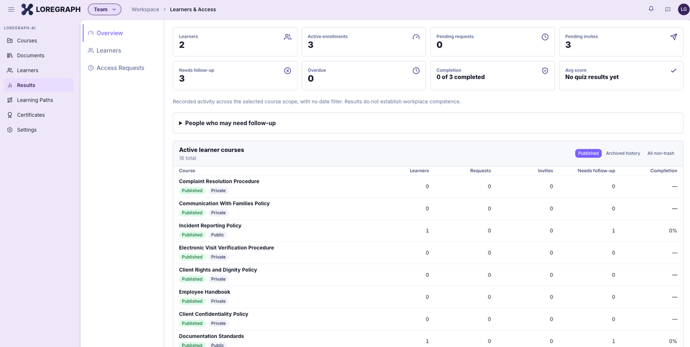Click the shield icon on Completion card
The image size is (690, 347).
pyautogui.click(x=545, y=71)
